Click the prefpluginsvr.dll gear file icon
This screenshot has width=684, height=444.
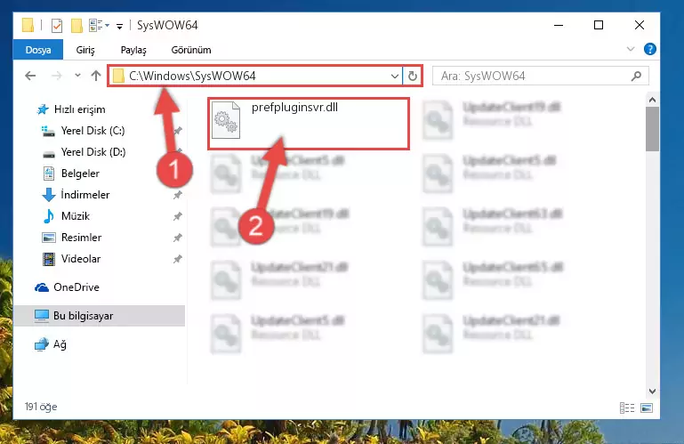tap(226, 120)
